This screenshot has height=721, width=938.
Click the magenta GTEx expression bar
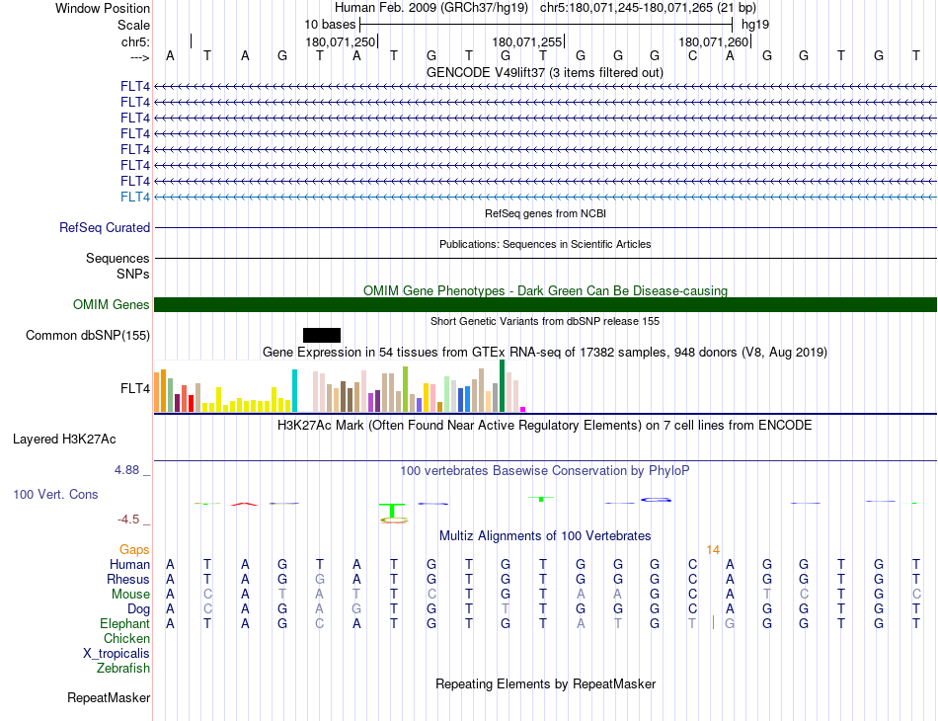coord(523,409)
